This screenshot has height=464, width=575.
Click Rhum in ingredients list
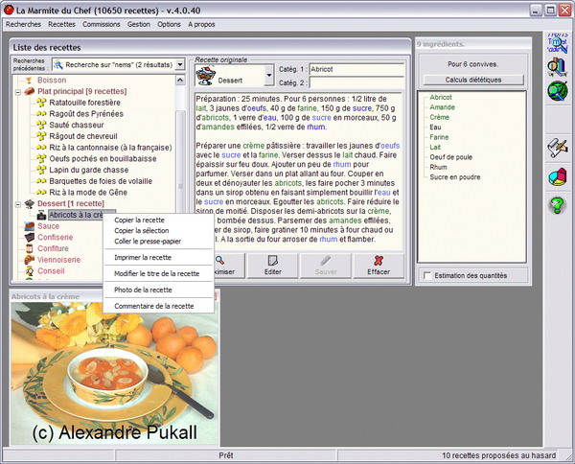(x=438, y=167)
